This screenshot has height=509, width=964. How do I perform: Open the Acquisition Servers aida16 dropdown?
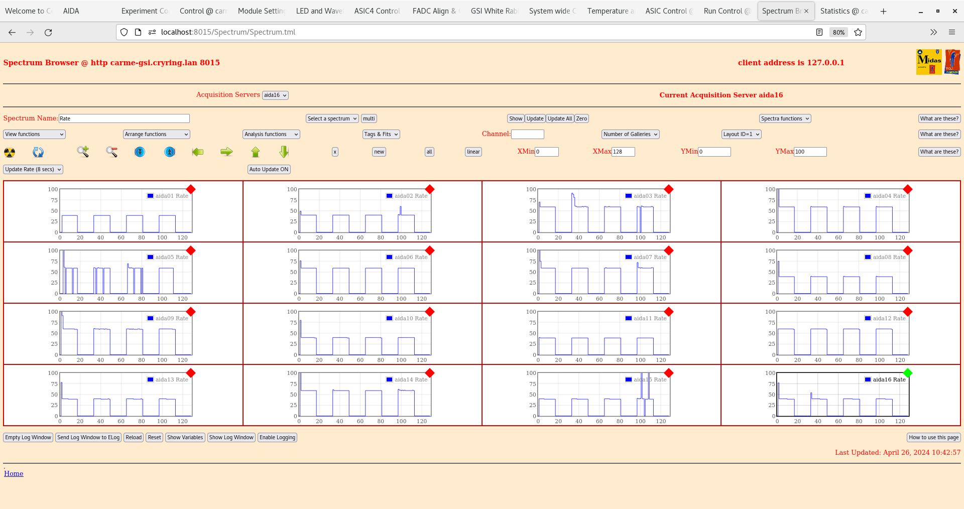pyautogui.click(x=275, y=95)
